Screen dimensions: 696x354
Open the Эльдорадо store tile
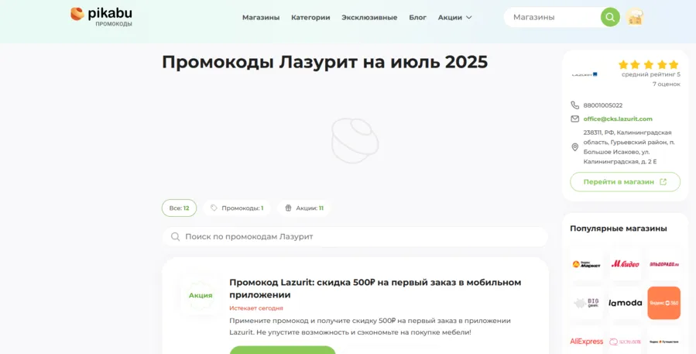point(664,264)
